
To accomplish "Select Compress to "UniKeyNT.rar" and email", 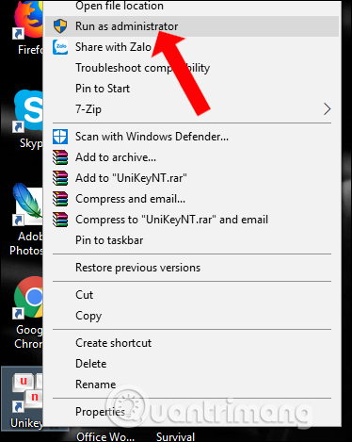I will [x=192, y=220].
